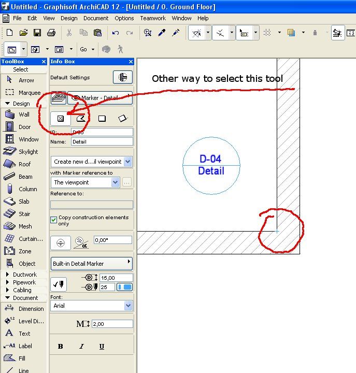Inject parameters with syringe icon
This screenshot has width=356, height=373.
click(x=176, y=33)
